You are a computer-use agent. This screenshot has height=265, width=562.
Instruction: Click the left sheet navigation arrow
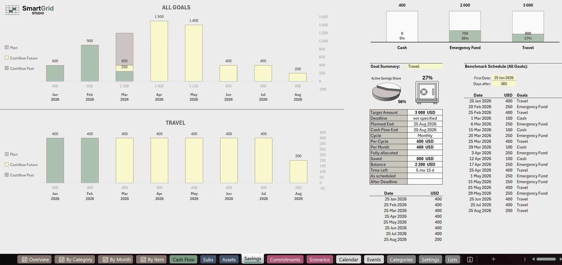[x=533, y=259]
